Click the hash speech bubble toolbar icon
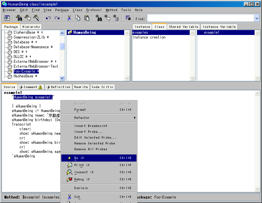Image resolution: width=262 pixels, height=203 pixels. click(x=107, y=18)
